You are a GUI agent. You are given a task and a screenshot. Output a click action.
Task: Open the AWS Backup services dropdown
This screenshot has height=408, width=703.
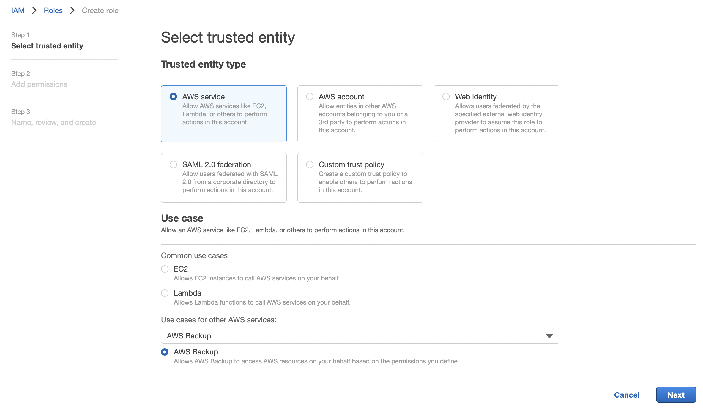coord(360,336)
